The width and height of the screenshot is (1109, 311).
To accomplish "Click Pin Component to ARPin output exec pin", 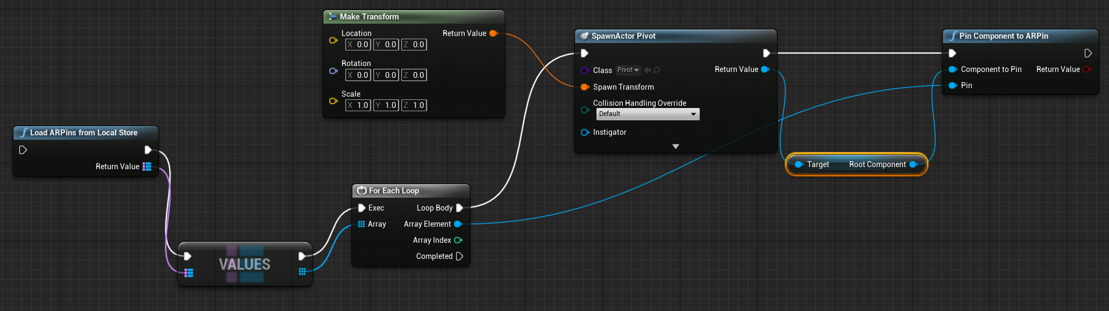I will [1087, 53].
